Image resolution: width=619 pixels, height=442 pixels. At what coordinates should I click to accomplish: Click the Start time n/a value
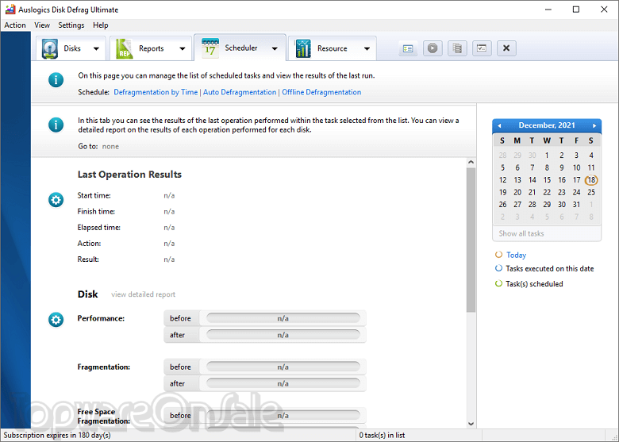click(x=169, y=196)
